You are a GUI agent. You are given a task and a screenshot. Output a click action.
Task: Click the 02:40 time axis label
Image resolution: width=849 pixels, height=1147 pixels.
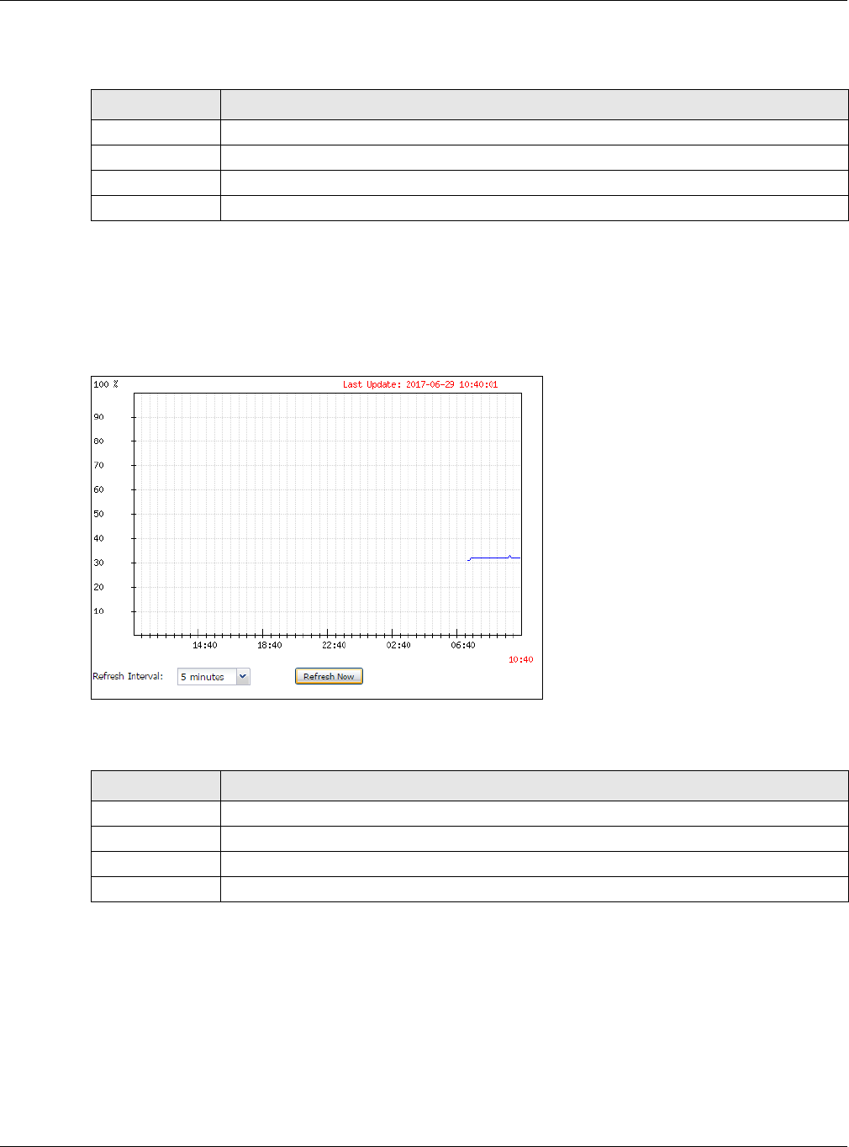pos(398,646)
